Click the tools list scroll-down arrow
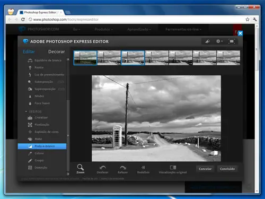This screenshot has height=199, width=265. 68,174
